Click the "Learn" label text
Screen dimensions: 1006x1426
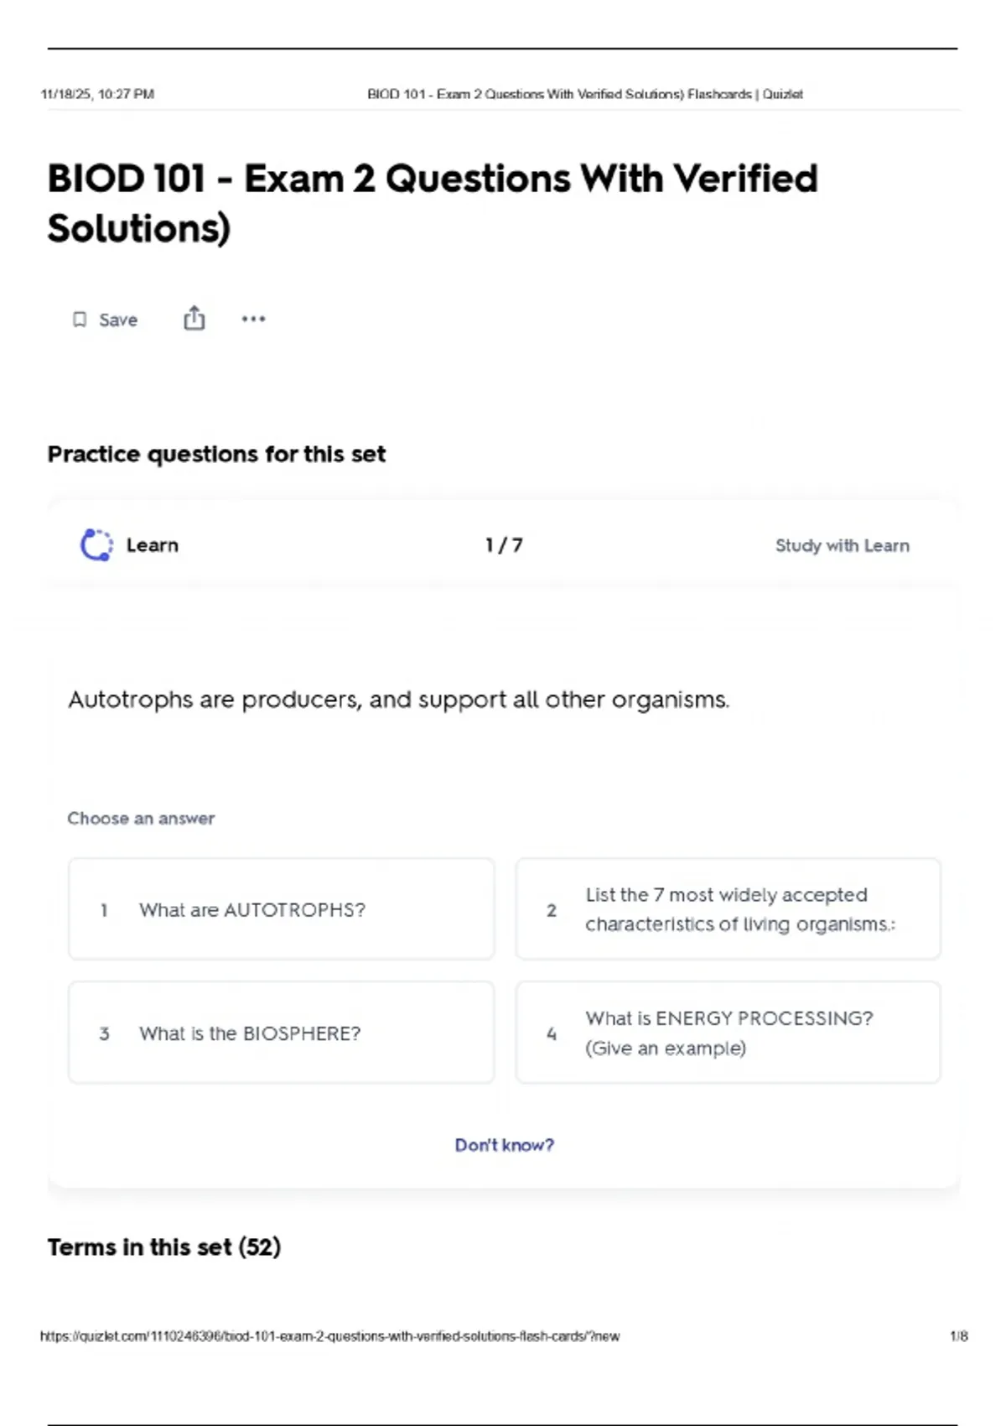tap(153, 545)
